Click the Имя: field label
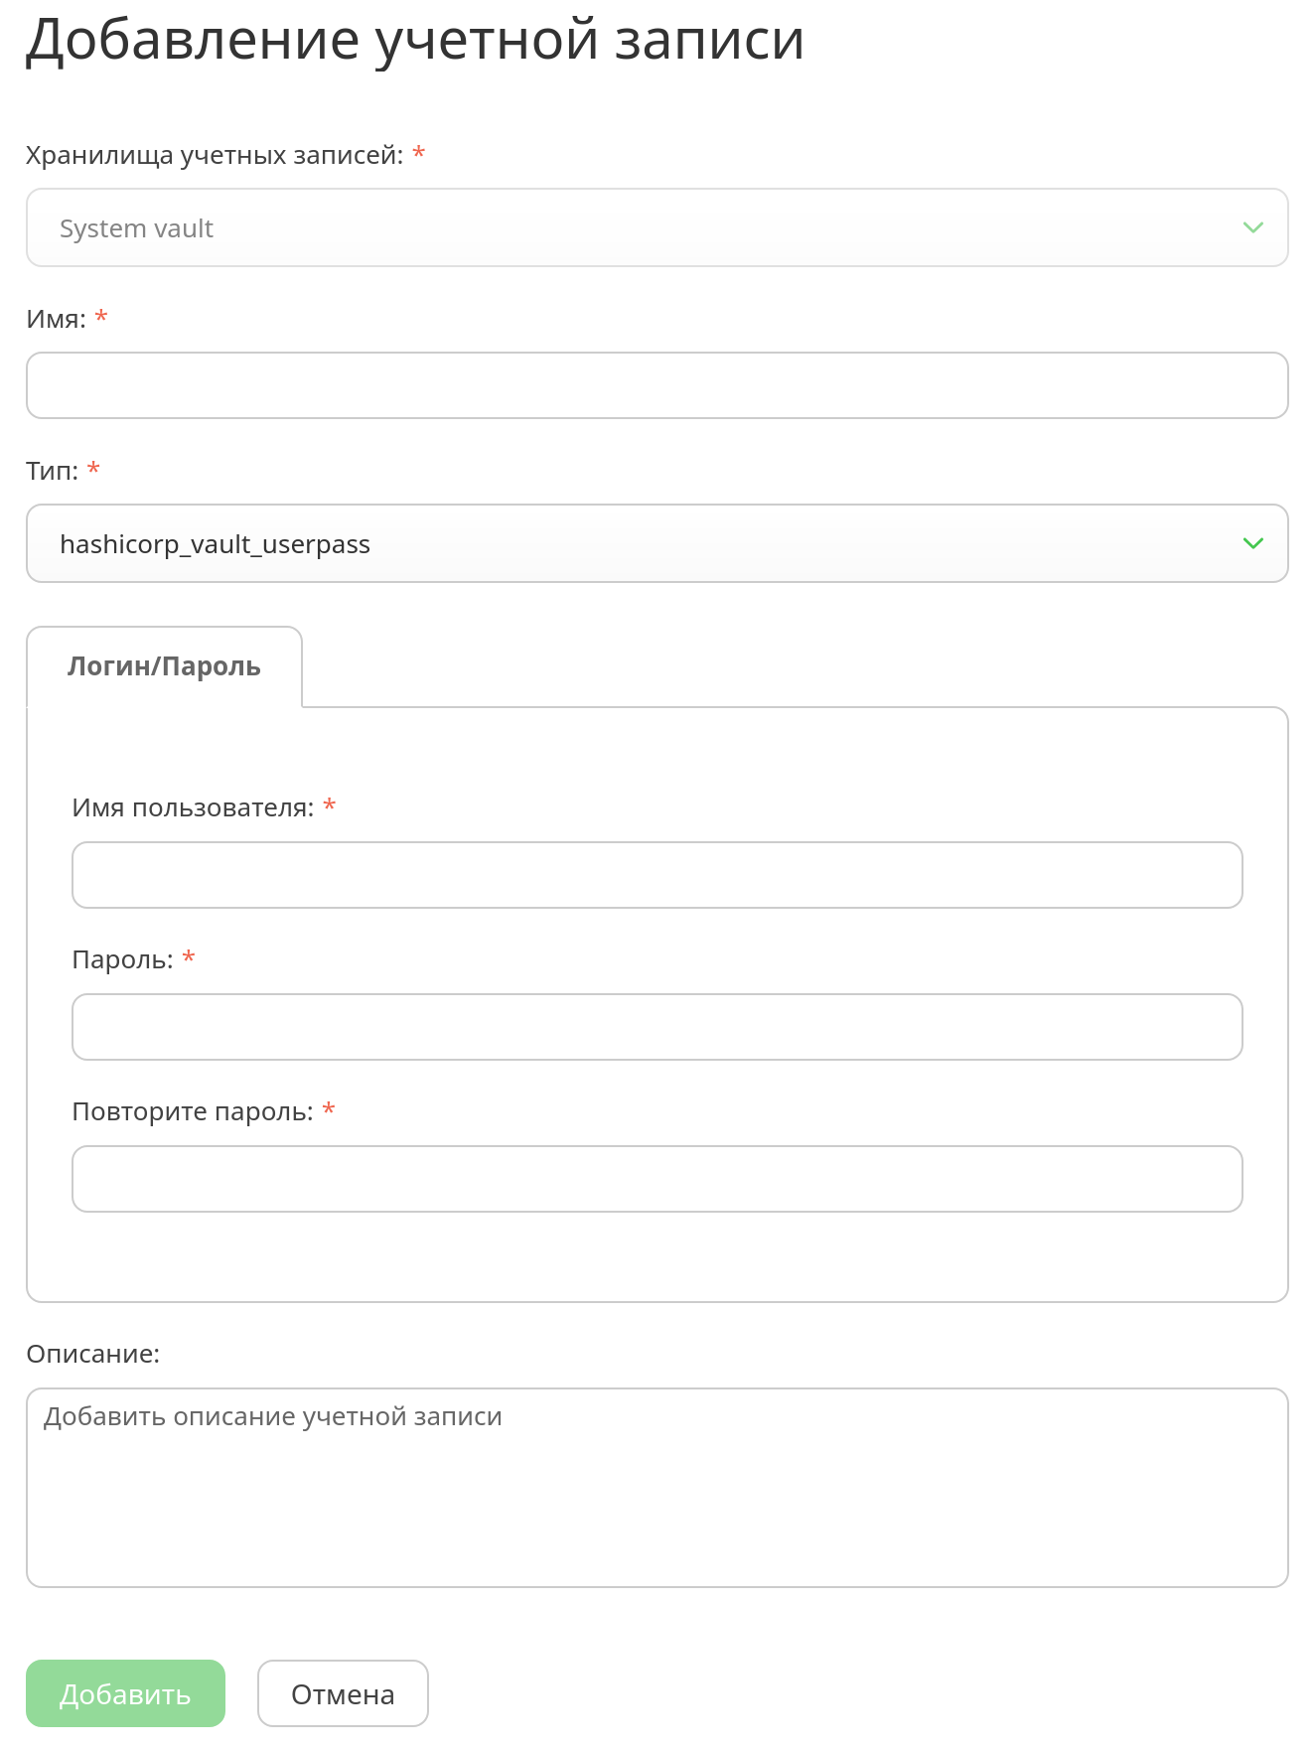This screenshot has height=1750, width=1315. pyautogui.click(x=56, y=320)
